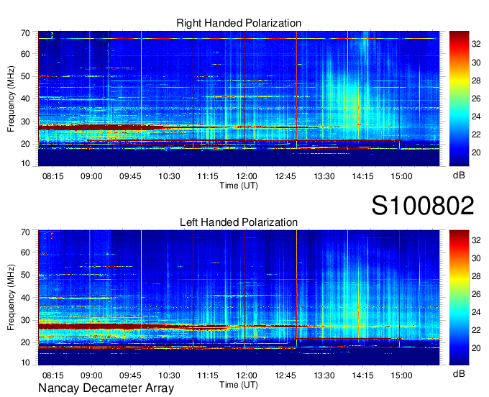
Task: Click 13:30 tick on Right Handed time axis
Action: coord(324,176)
